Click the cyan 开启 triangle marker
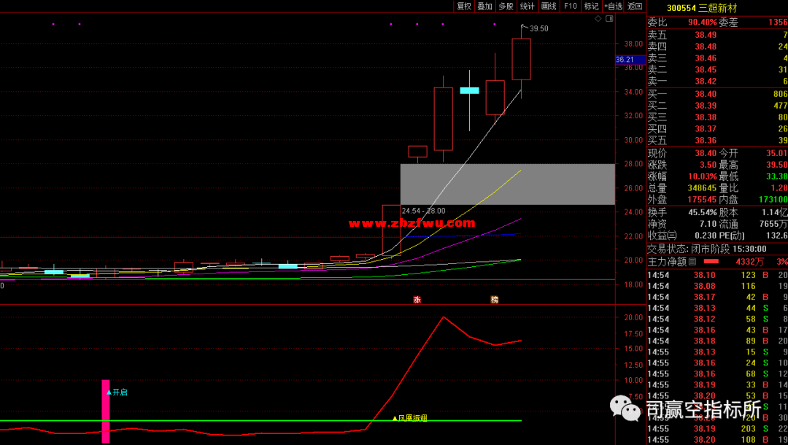This screenshot has height=445, width=788. click(x=109, y=392)
